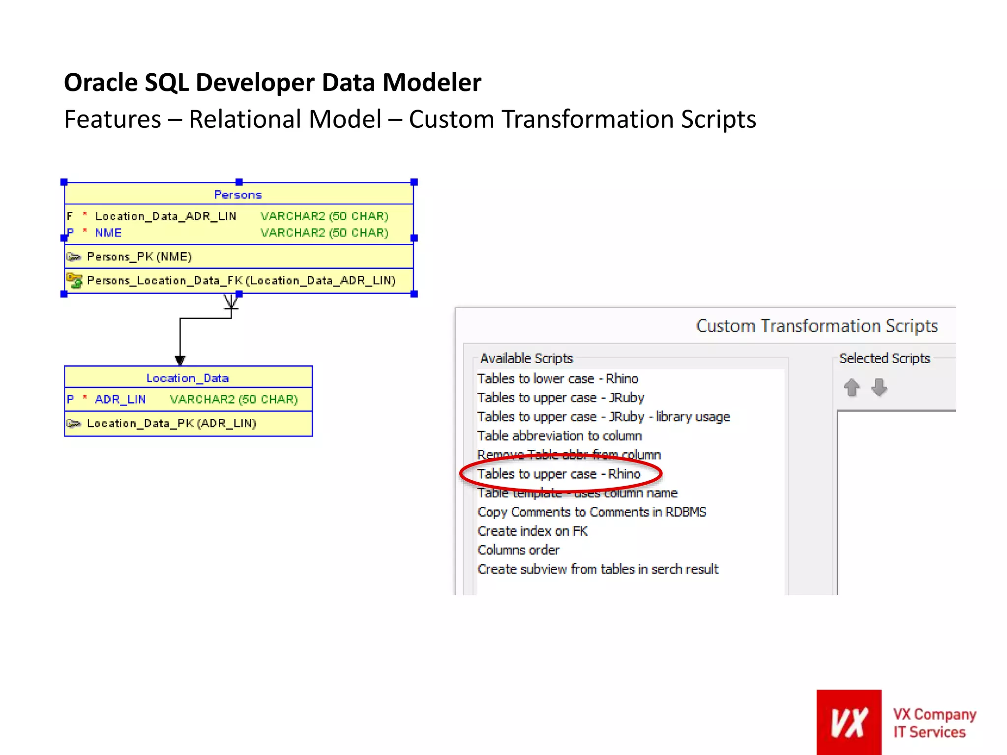Click the move script down arrow icon

pyautogui.click(x=879, y=387)
